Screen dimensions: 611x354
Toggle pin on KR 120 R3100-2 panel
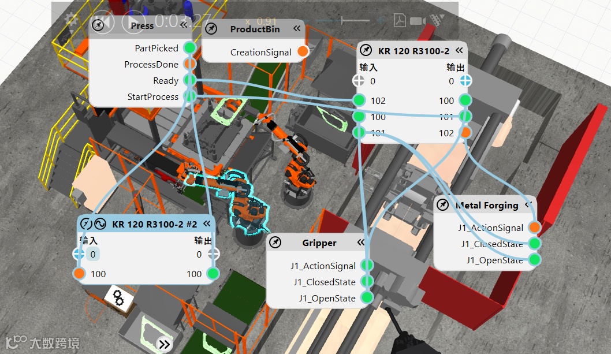(366, 50)
